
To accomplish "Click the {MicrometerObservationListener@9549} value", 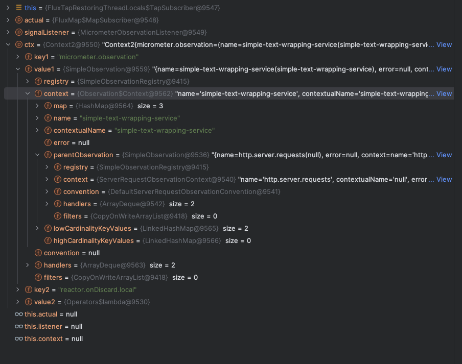I will [142, 32].
